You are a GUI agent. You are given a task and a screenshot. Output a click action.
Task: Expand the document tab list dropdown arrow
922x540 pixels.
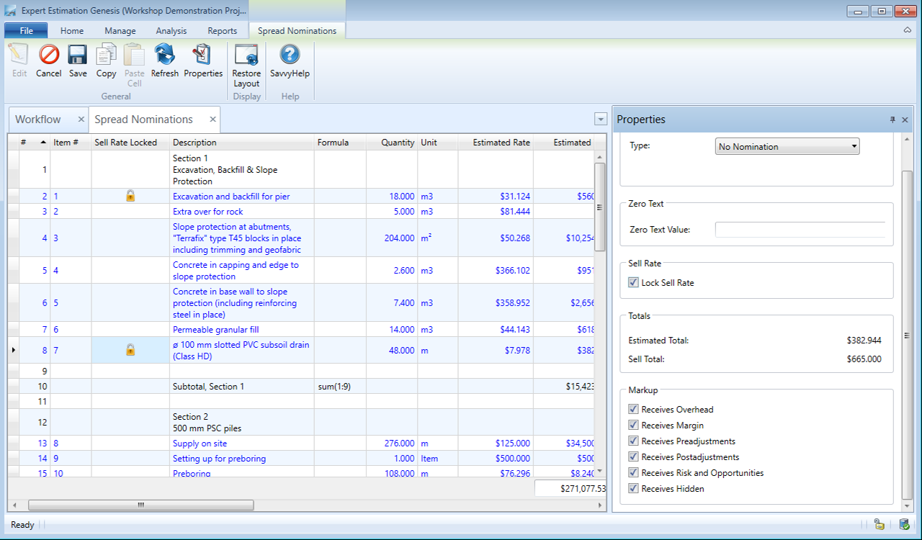coord(601,120)
